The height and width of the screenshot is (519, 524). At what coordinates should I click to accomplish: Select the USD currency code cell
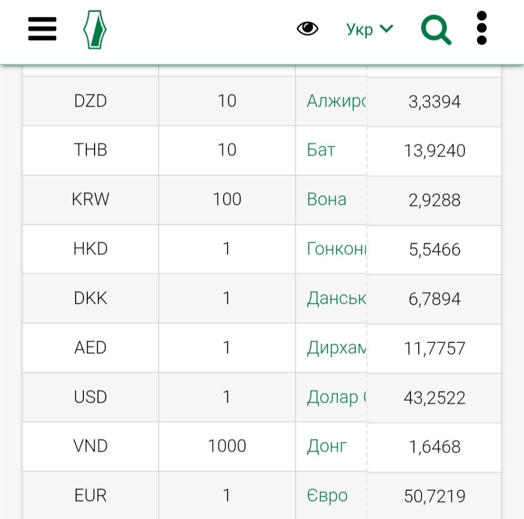(x=91, y=397)
